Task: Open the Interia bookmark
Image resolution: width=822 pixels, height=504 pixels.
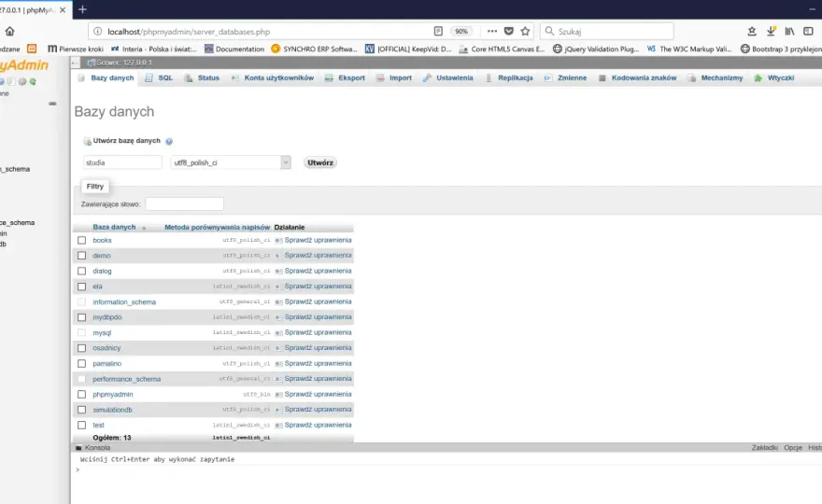Action: click(x=153, y=49)
